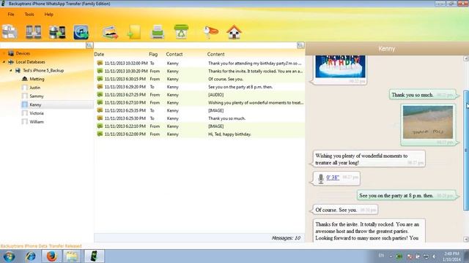Open the Tools menu
This screenshot has width=469, height=263.
click(29, 15)
